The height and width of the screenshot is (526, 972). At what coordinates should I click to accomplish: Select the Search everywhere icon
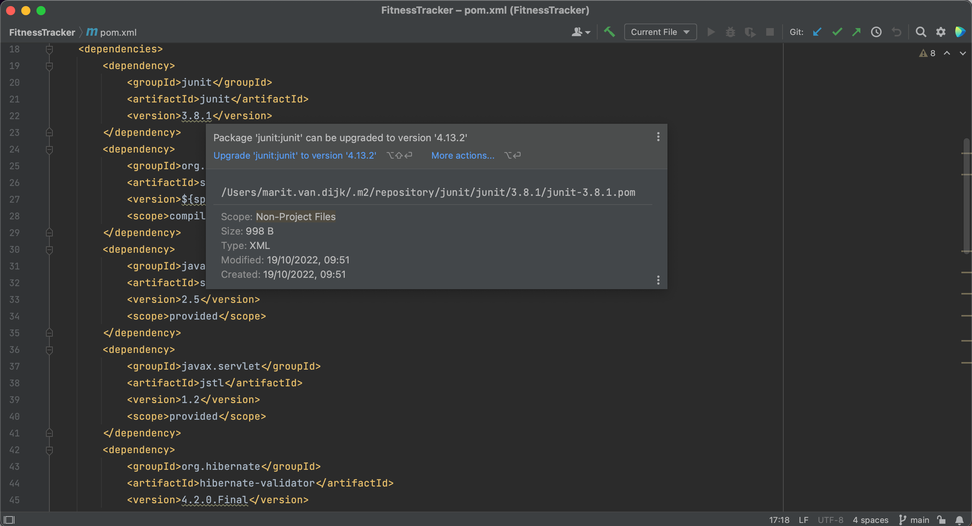[921, 32]
